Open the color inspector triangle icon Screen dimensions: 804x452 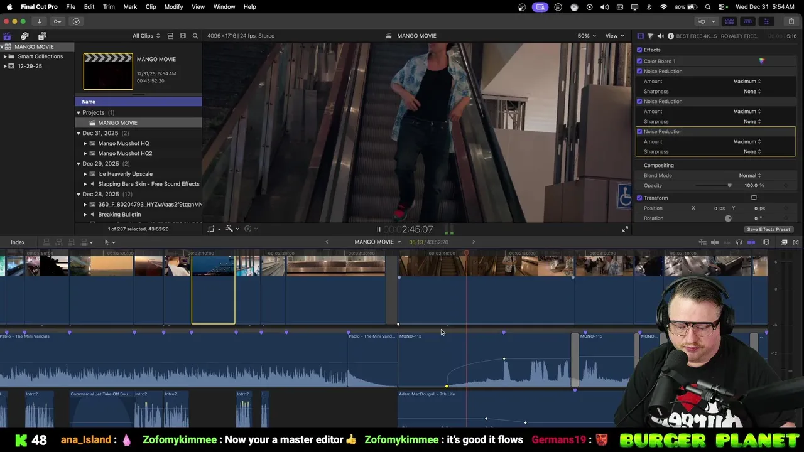(x=650, y=36)
